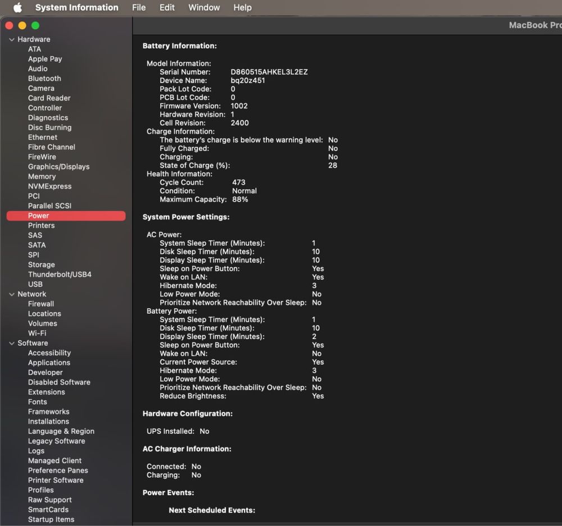
Task: Select Printer Software in the sidebar
Action: point(56,480)
